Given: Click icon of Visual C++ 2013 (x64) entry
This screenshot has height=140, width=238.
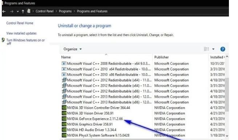Looking at the screenshot, I should (x=64, y=96).
